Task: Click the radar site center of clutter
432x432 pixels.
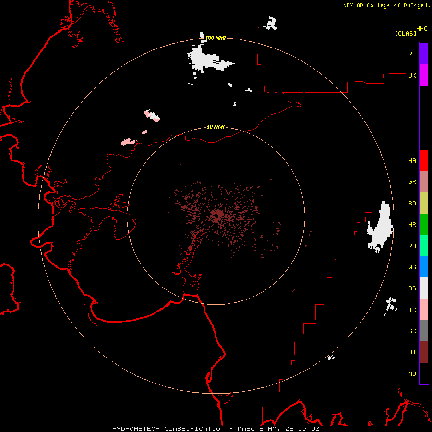Action: [217, 215]
